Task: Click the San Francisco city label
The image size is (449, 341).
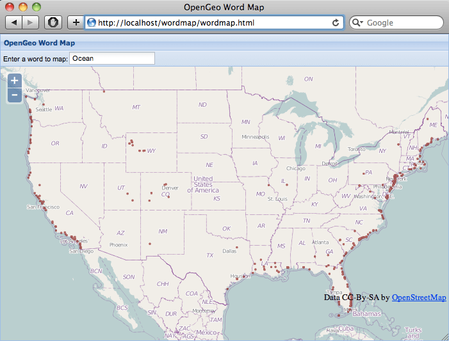Action: click(x=44, y=207)
